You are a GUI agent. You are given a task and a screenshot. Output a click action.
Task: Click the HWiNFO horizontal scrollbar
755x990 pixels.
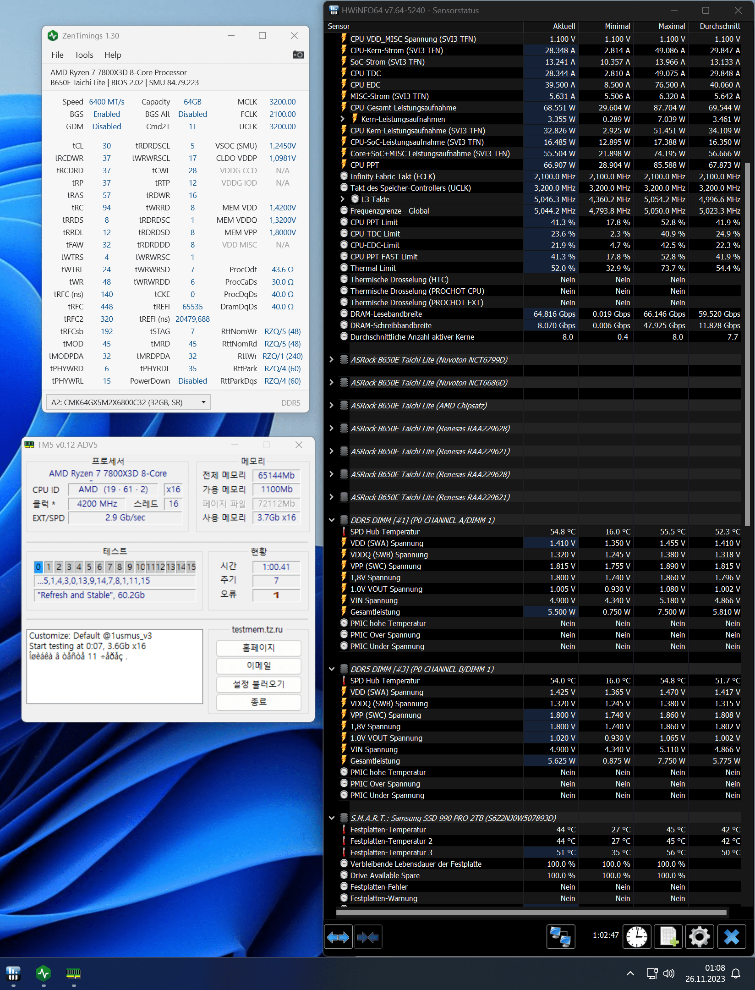point(531,913)
